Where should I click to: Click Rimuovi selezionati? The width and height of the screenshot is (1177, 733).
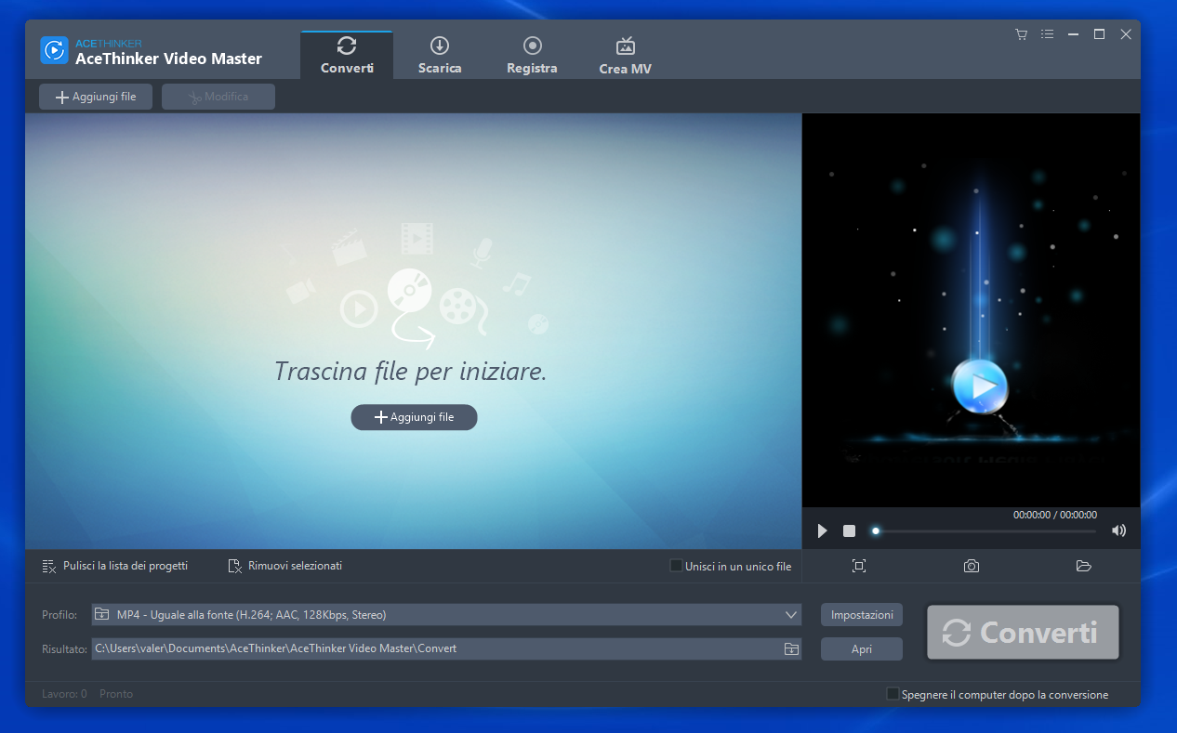click(285, 566)
